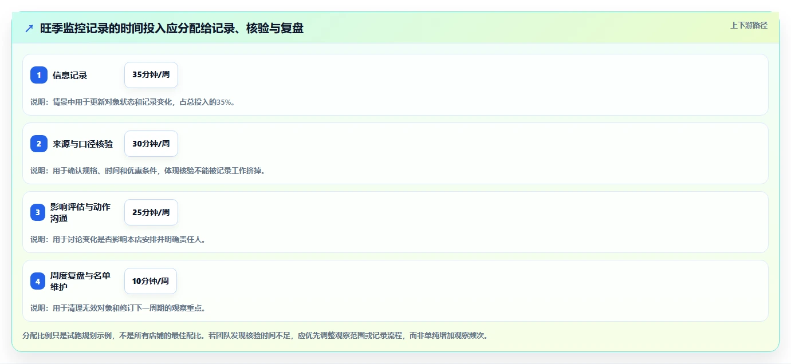Click description about 明确责任人
This screenshot has height=364, width=791.
coord(119,239)
